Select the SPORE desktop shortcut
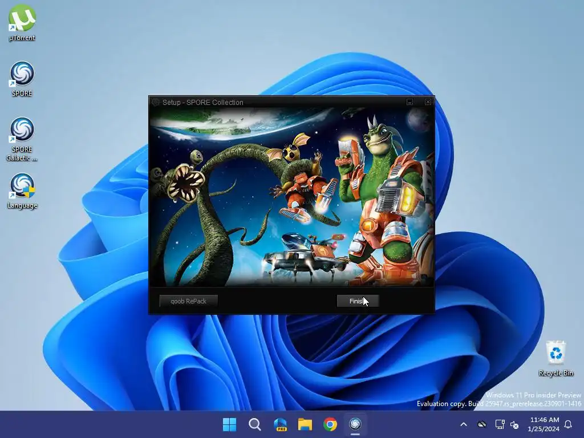Image resolution: width=584 pixels, height=438 pixels. (x=22, y=79)
